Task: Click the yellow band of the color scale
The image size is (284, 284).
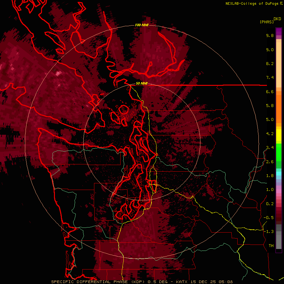Action: click(x=279, y=135)
